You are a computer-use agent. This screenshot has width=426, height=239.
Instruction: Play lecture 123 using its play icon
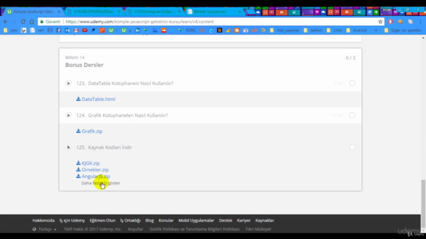point(69,83)
